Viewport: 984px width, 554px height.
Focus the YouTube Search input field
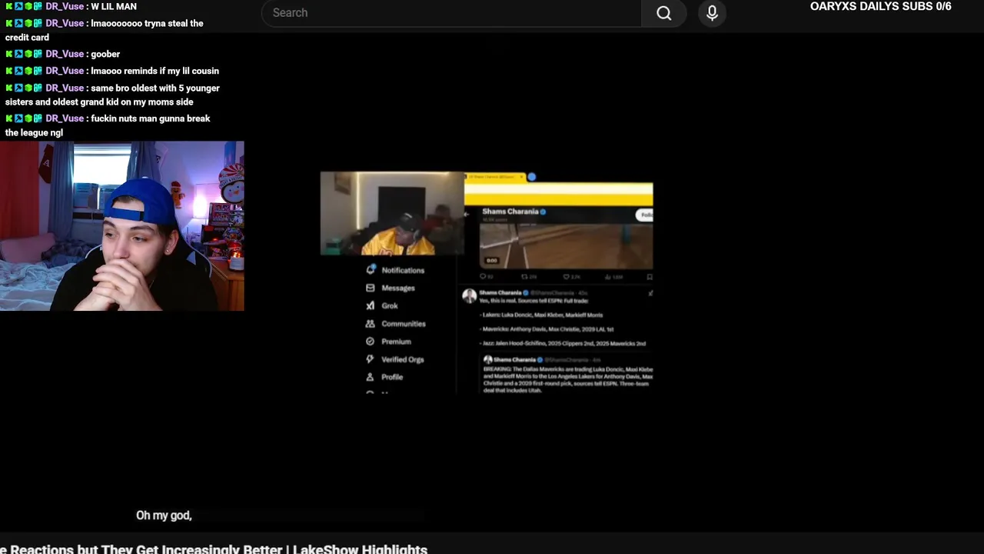coord(451,13)
